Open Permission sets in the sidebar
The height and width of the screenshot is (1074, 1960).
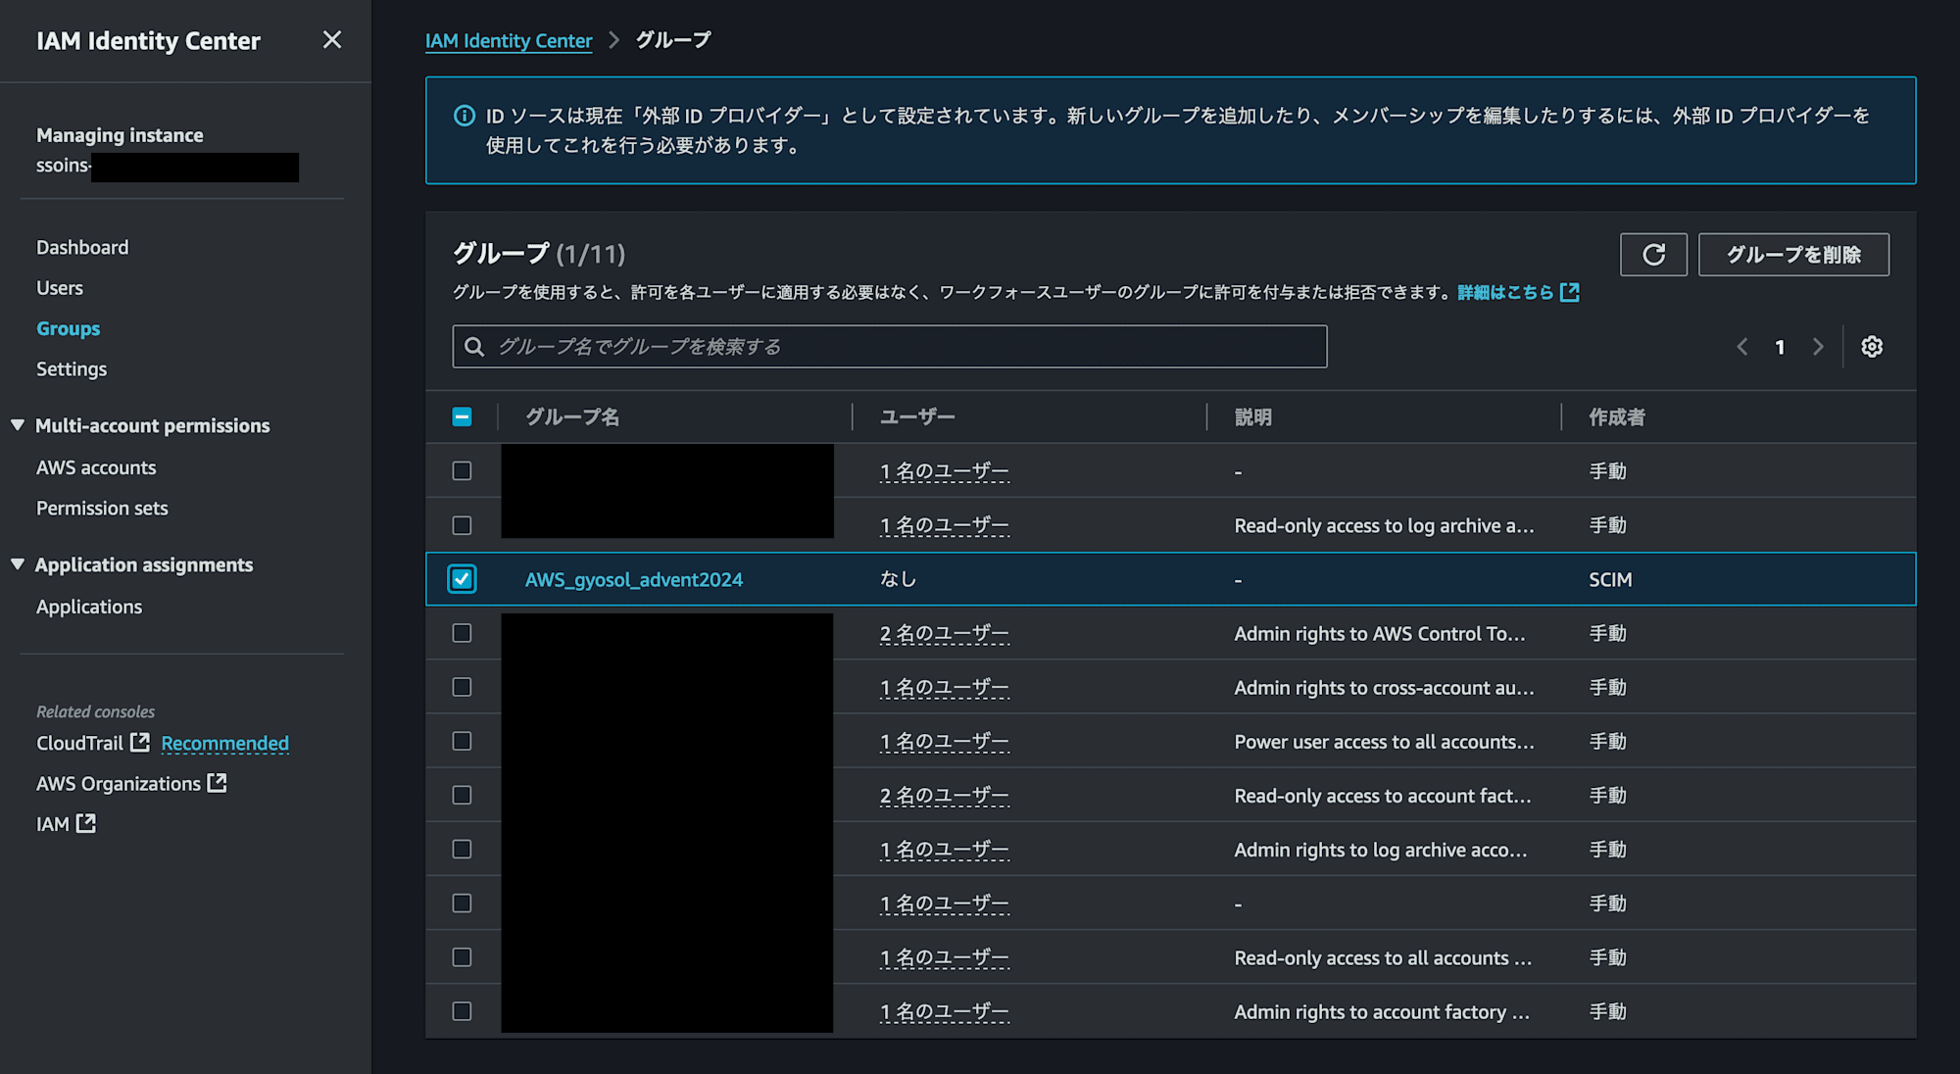(x=102, y=509)
